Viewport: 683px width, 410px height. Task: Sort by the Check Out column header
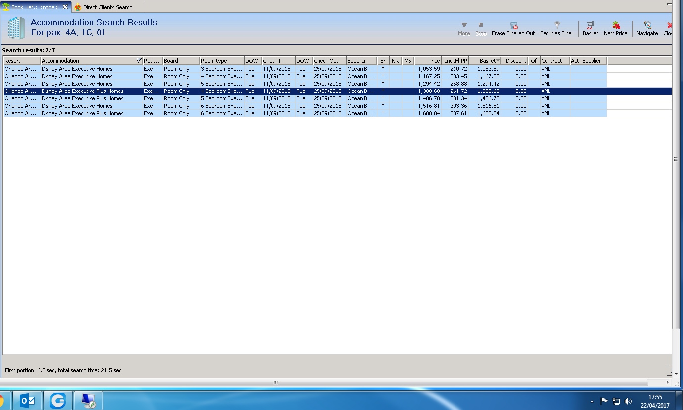point(329,61)
